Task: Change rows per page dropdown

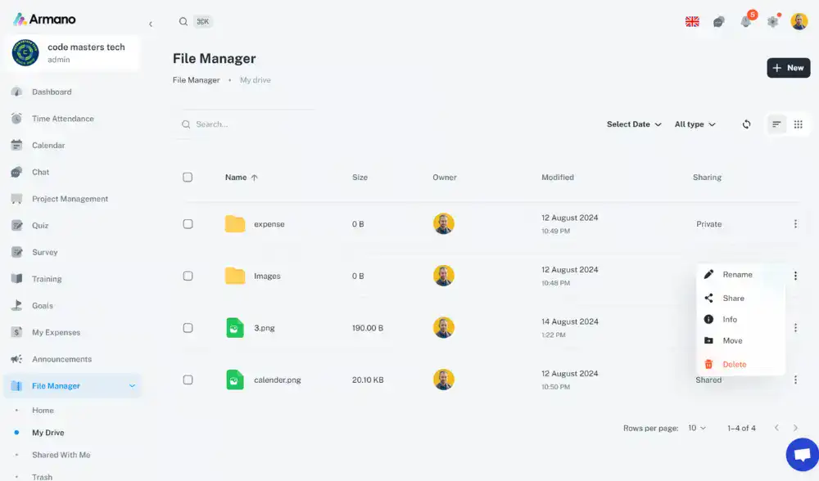Action: click(x=697, y=428)
